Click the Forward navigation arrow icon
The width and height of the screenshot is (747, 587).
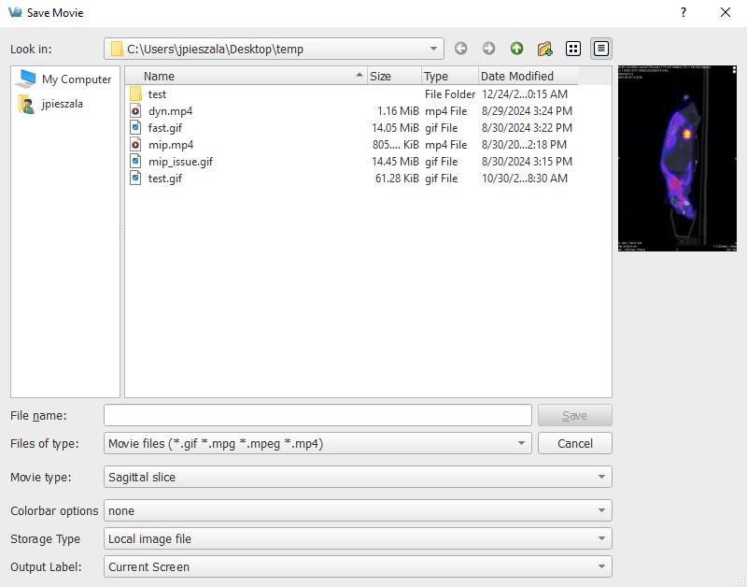(x=488, y=49)
